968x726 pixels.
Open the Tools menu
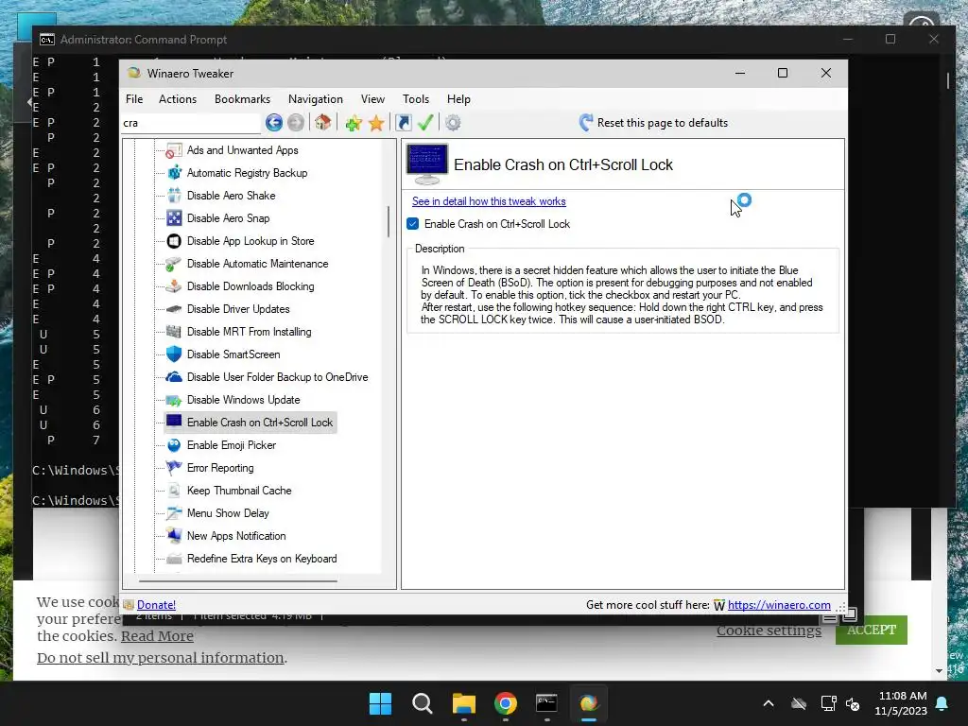pos(416,98)
